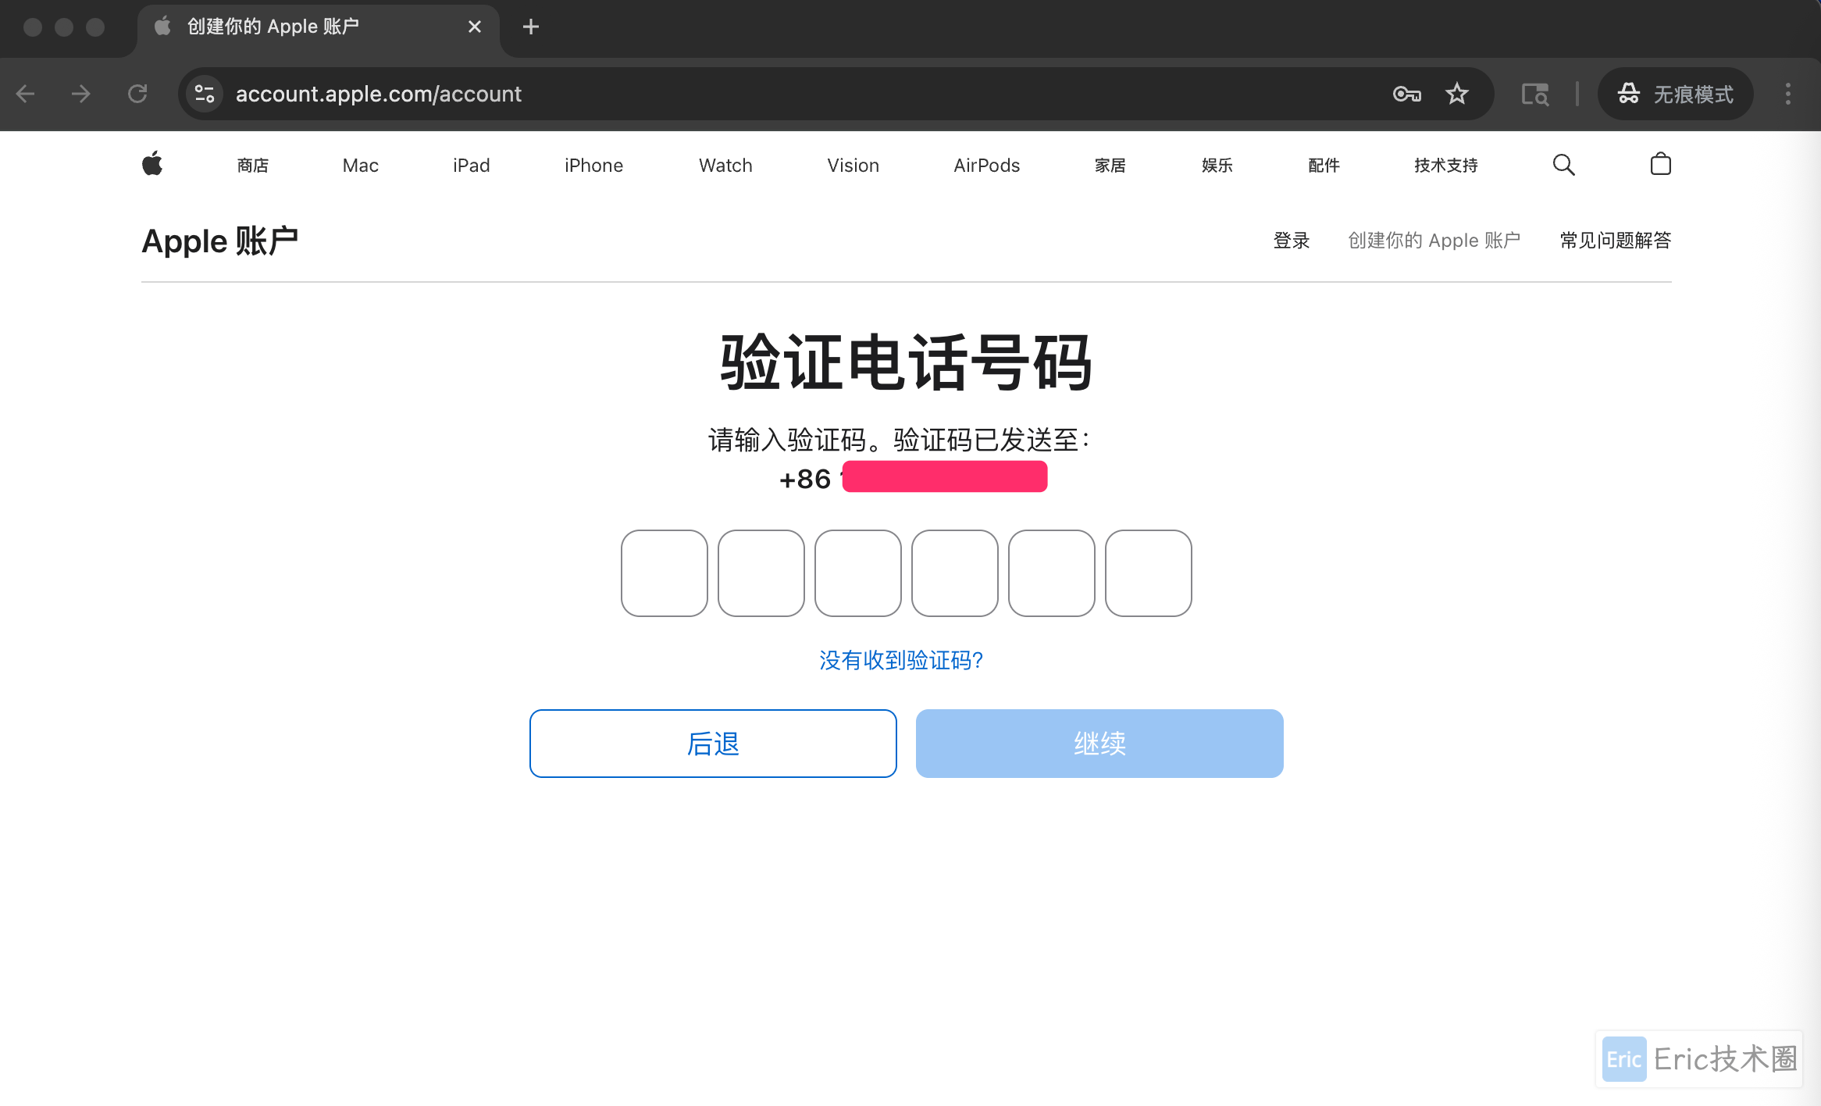Click the 验证电话号码 heading text
This screenshot has height=1106, width=1821.
(x=906, y=362)
